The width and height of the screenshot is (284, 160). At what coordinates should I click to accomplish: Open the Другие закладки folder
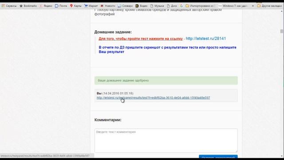point(269,6)
